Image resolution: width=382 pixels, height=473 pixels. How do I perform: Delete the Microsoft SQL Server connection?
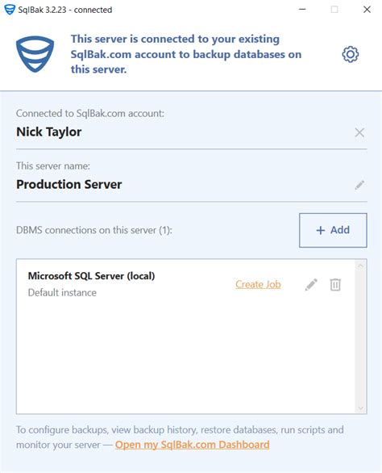click(335, 284)
